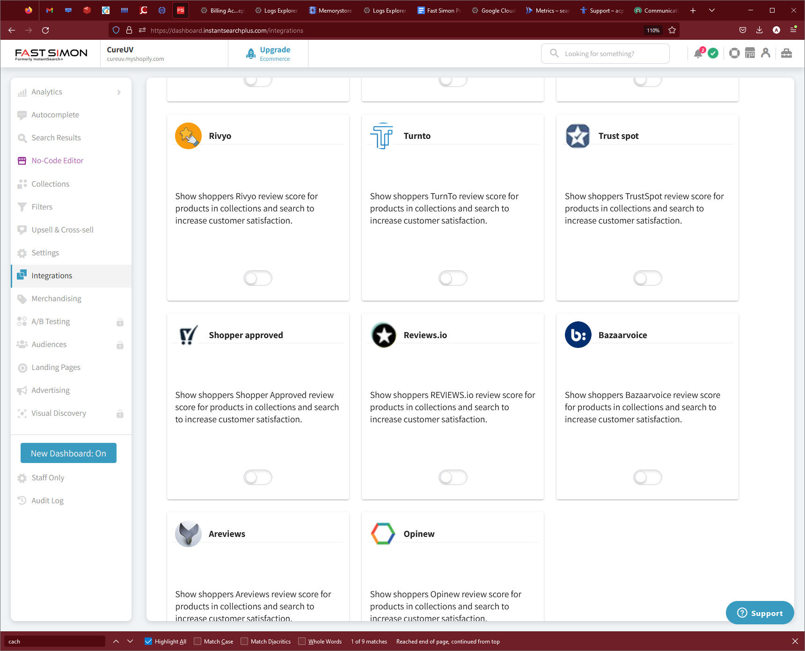Screen dimensions: 805x651
Task: Click the Rivyo logo icon
Action: [188, 136]
